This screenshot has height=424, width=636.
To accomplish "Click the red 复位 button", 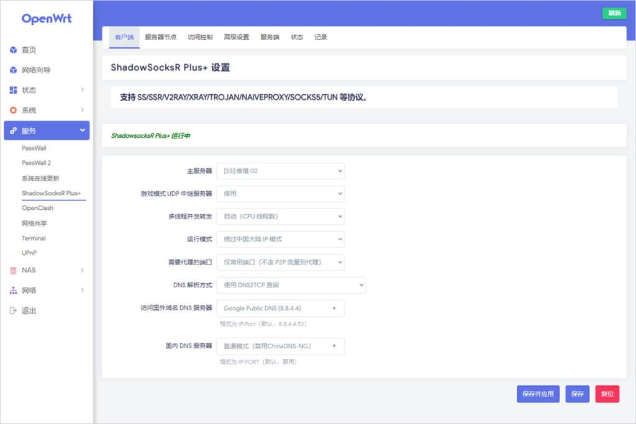I will (607, 394).
